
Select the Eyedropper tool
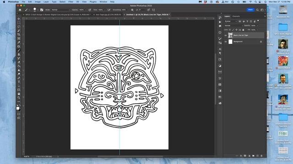coord(19,42)
